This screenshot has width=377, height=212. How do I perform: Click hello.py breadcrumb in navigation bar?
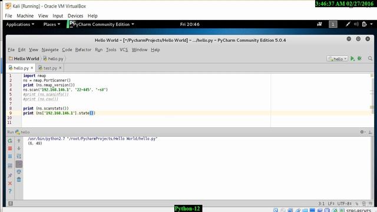click(x=53, y=59)
